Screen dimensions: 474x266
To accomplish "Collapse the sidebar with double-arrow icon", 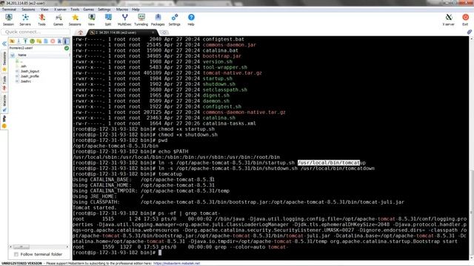I will point(4,44).
